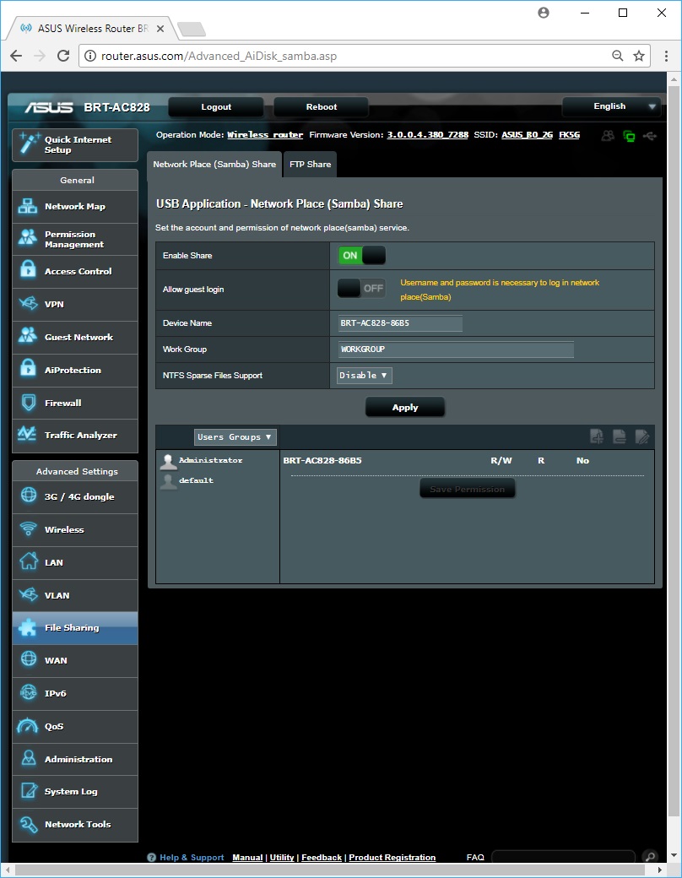This screenshot has width=682, height=878.
Task: Reload the page with the refresh button
Action: click(63, 56)
